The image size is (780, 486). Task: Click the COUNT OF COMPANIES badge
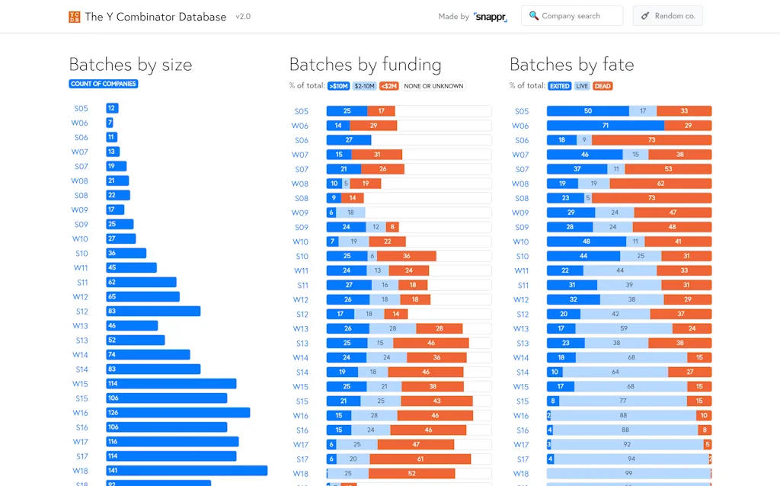point(103,84)
